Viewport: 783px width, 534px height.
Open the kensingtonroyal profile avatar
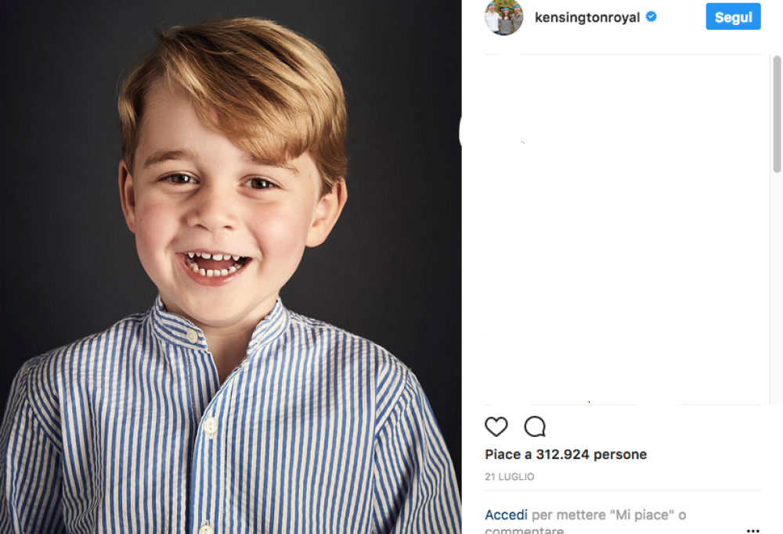[x=503, y=17]
